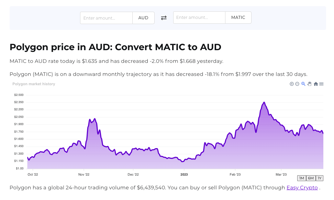The image size is (334, 200).
Task: Click the Nov '22 axis label
Action: [x=84, y=175]
